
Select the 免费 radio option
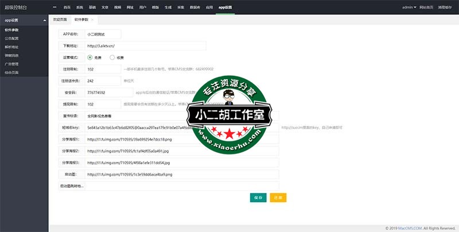point(90,57)
